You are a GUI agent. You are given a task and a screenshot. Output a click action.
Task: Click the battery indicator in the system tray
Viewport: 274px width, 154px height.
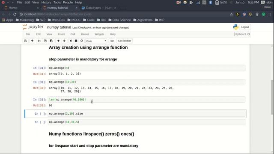pyautogui.click(x=221, y=3)
